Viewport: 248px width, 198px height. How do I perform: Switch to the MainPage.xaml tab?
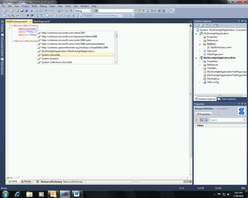(x=42, y=21)
